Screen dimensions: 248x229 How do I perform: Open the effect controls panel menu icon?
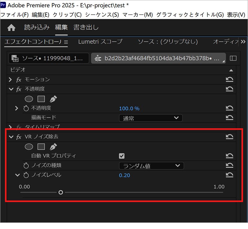[x=66, y=42]
